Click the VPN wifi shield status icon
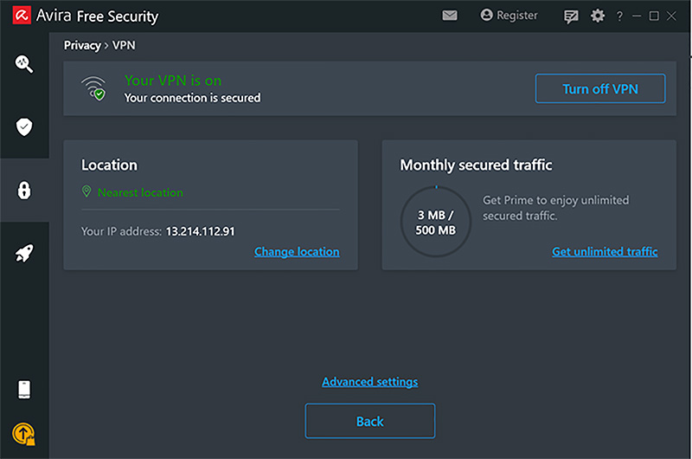This screenshot has height=459, width=692. coord(93,88)
